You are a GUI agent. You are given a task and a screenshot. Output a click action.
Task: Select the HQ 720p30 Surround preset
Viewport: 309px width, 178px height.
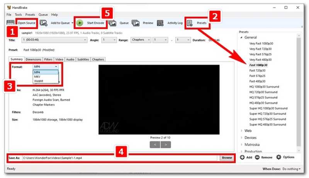pyautogui.click(x=263, y=92)
